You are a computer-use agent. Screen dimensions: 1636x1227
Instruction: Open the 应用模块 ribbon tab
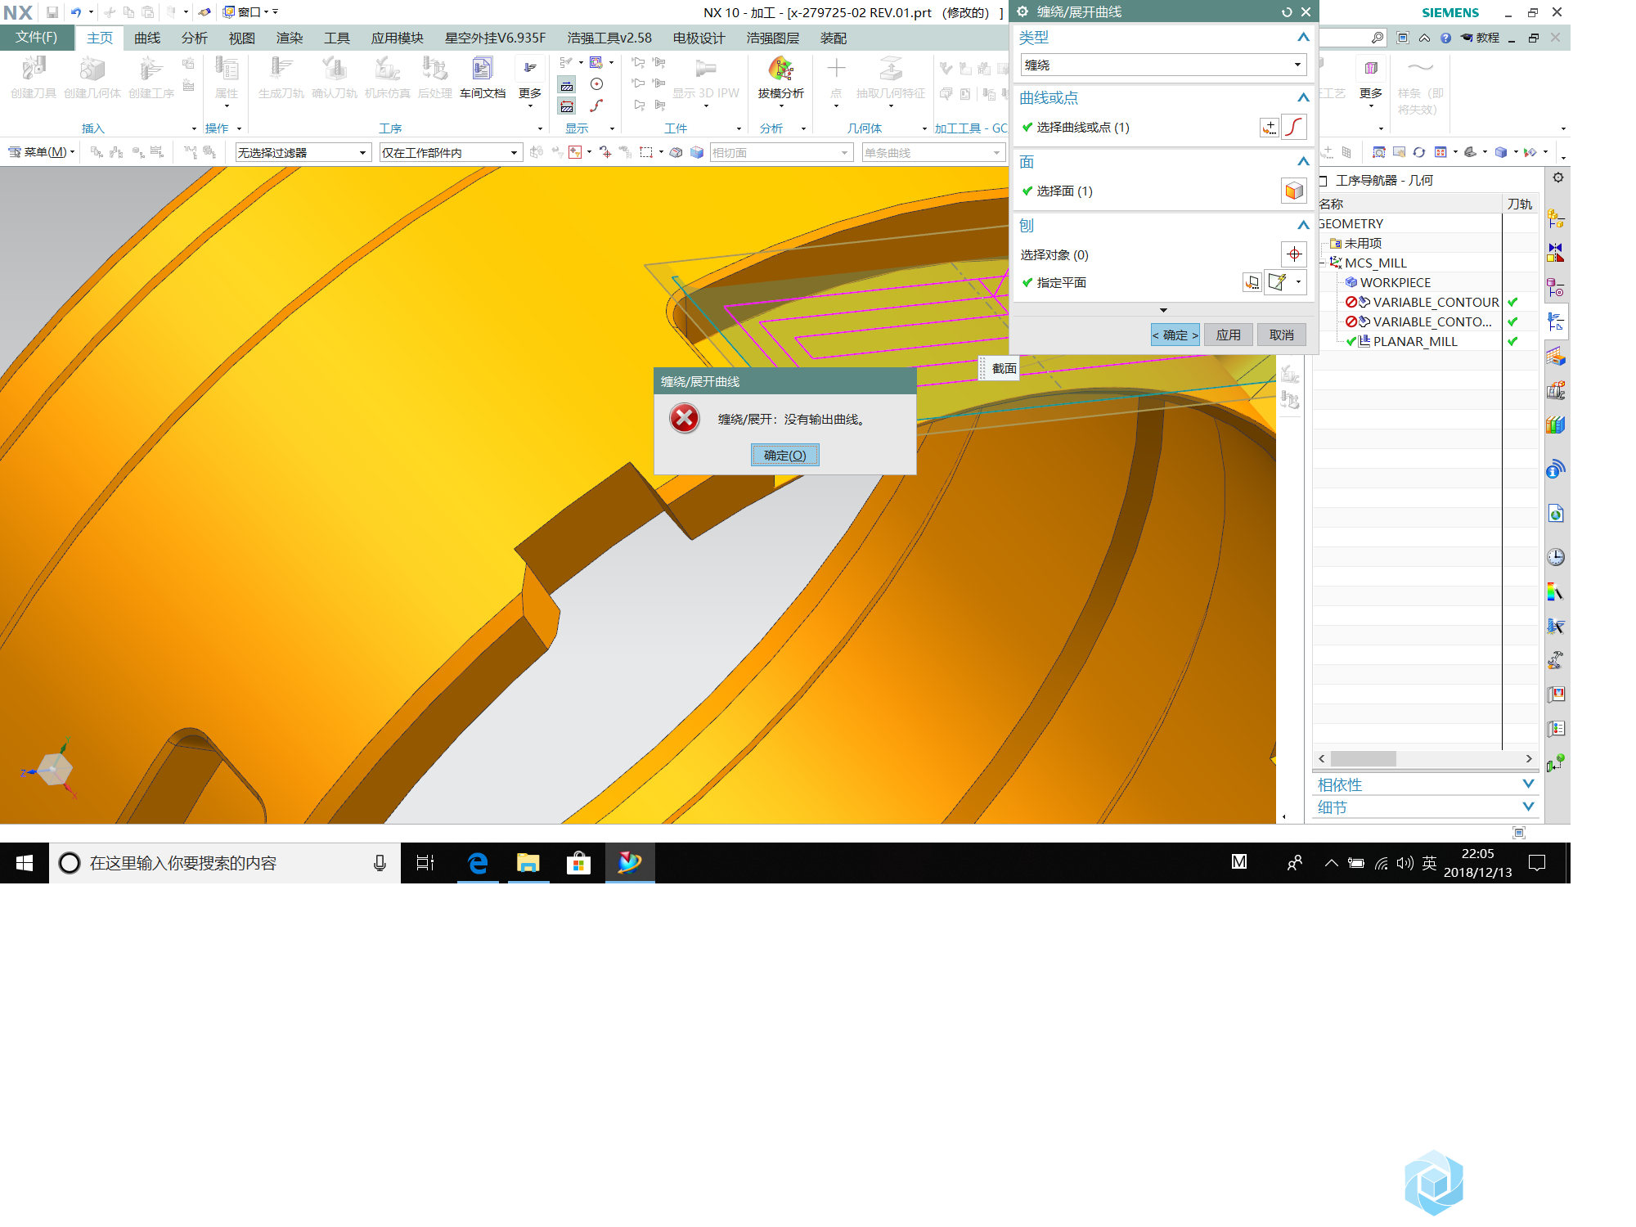click(398, 38)
